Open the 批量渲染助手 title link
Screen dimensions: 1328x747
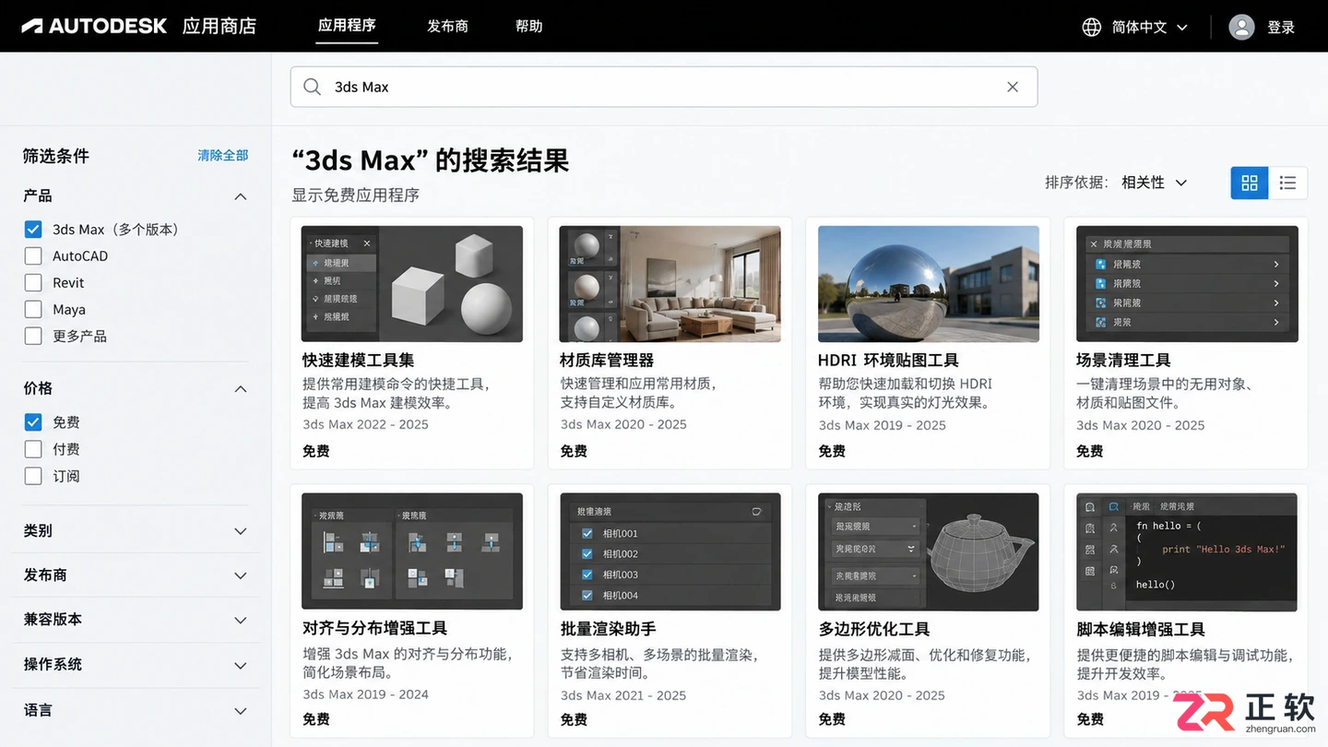[608, 629]
